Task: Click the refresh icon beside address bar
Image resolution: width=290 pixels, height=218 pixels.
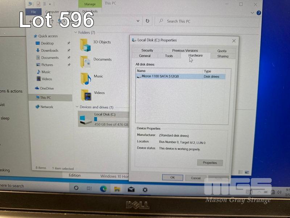Action: [x=147, y=21]
